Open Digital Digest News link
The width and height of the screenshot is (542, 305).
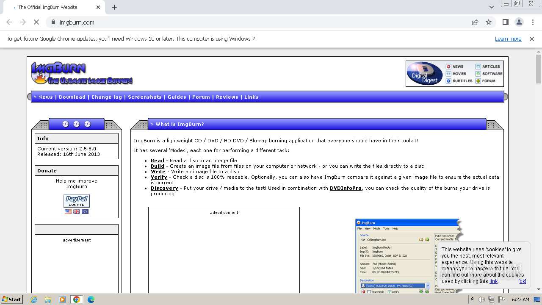click(x=455, y=67)
